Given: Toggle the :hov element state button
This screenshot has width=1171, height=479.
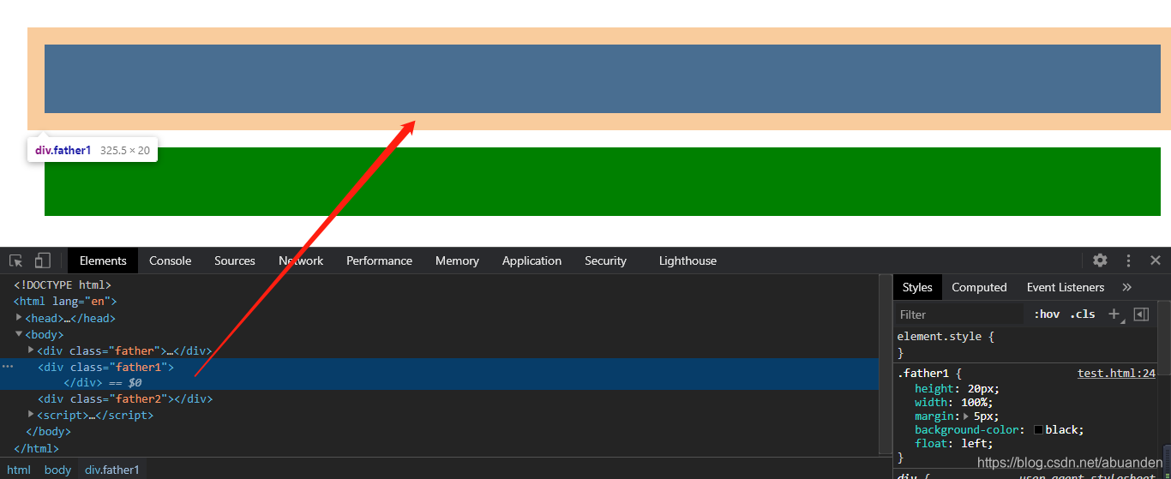Looking at the screenshot, I should pos(1046,314).
